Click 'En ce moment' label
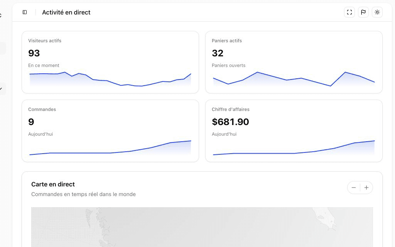395x247 pixels. click(x=44, y=65)
